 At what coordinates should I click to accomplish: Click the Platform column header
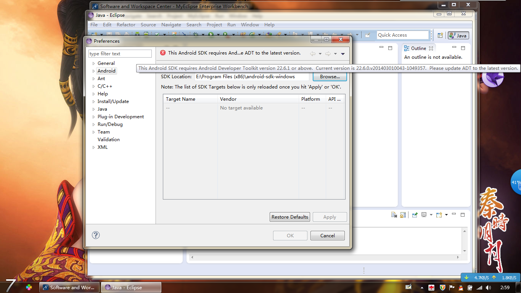(312, 99)
